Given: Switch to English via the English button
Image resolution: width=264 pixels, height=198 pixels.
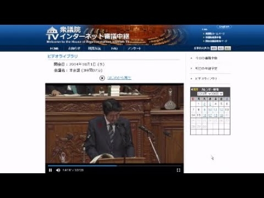Looking at the screenshot, I should [x=224, y=27].
